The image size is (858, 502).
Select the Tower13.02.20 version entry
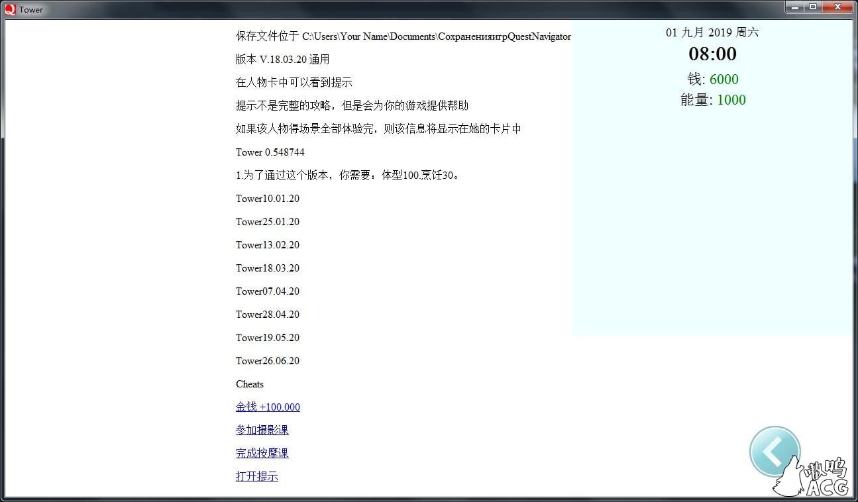point(268,245)
